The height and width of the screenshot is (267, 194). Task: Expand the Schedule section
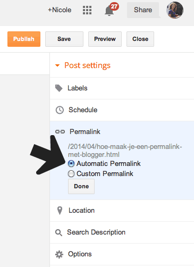click(122, 110)
